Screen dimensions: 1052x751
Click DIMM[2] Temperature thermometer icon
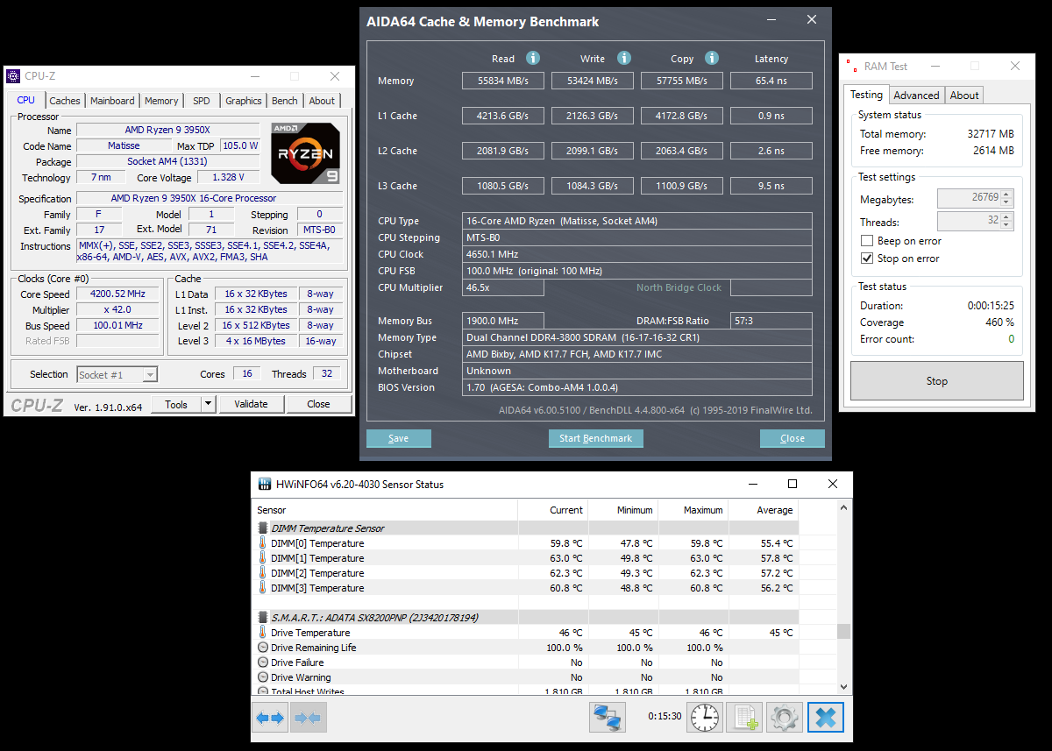(262, 573)
